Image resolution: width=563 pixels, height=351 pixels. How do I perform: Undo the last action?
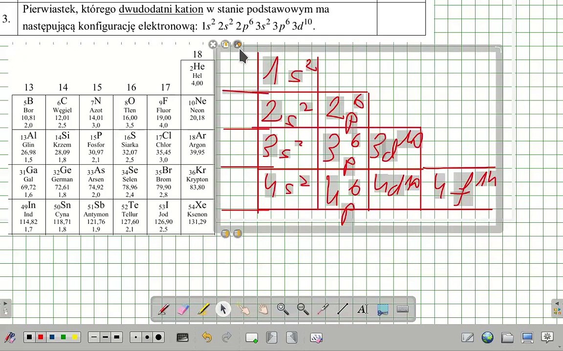tap(206, 337)
